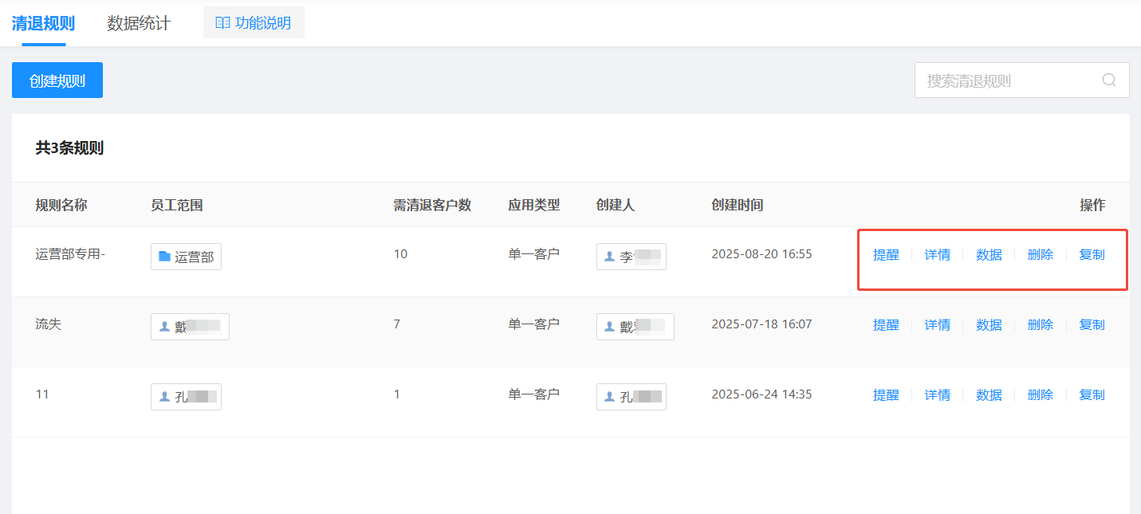The height and width of the screenshot is (514, 1141).
Task: Open the 功能说明 help button
Action: tap(254, 22)
